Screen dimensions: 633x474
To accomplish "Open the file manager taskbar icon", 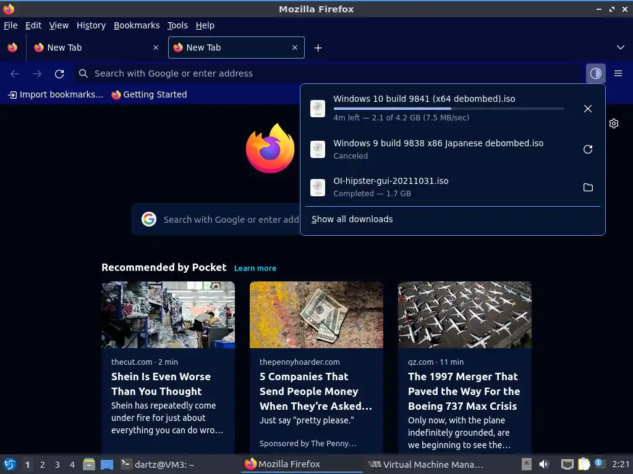I will coord(89,464).
